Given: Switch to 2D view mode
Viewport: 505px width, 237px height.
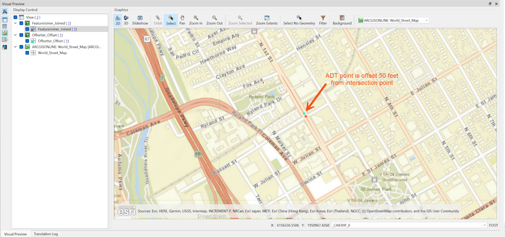Looking at the screenshot, I should coord(118,20).
